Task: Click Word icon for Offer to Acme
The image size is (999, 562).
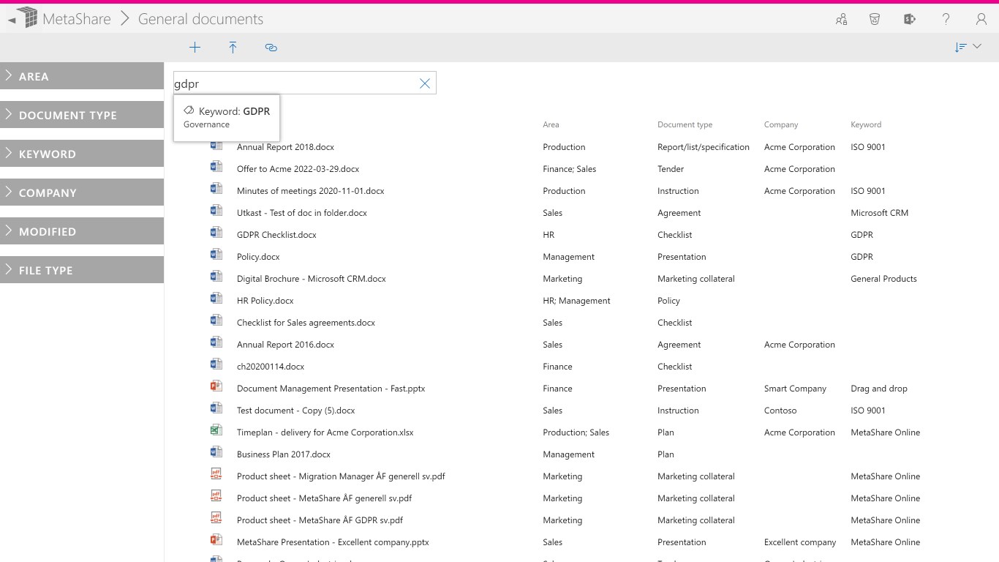Action: (216, 168)
